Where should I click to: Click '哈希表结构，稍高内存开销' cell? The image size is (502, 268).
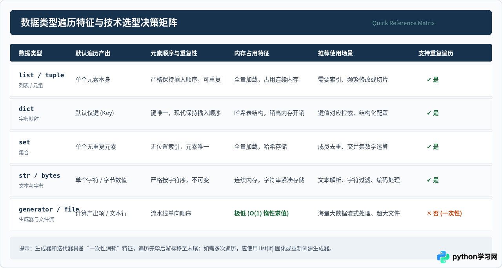coord(269,113)
